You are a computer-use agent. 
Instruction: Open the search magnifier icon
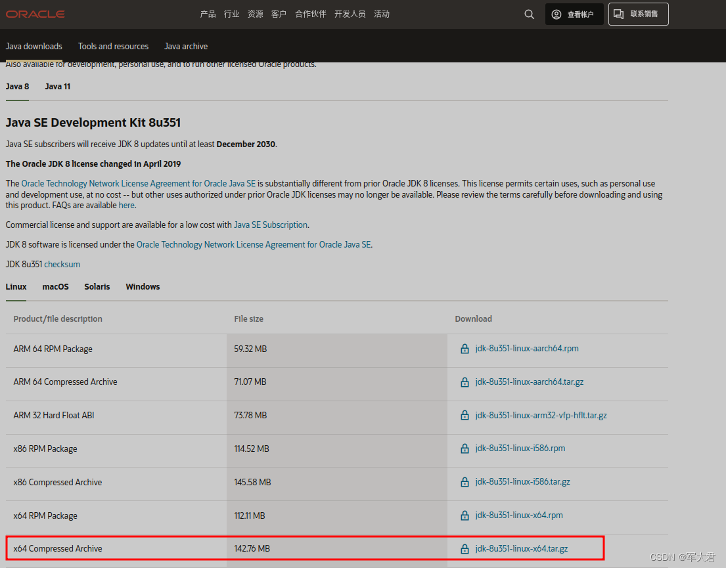click(529, 14)
